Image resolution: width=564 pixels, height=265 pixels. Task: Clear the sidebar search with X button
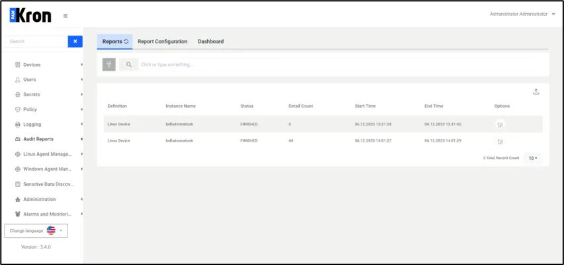tap(75, 41)
